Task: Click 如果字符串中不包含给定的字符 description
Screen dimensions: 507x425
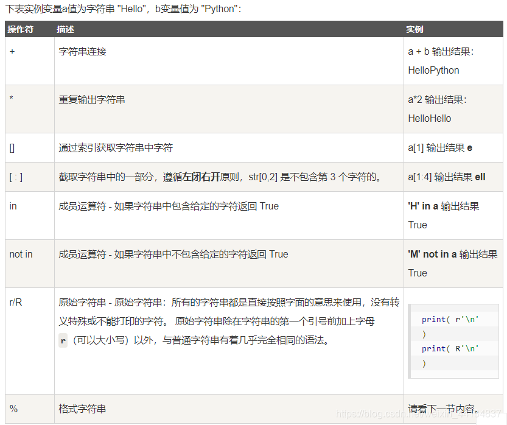Action: [173, 255]
